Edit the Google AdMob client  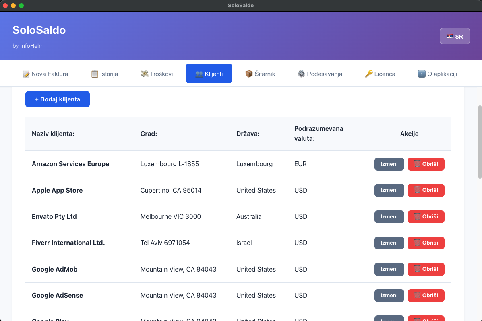[389, 269]
